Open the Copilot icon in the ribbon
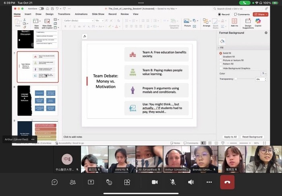The image size is (282, 196). pos(258,21)
